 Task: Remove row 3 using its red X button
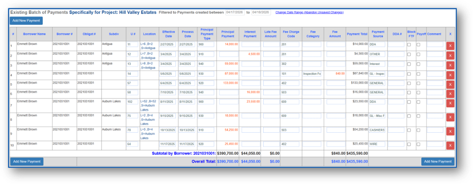tap(450, 65)
